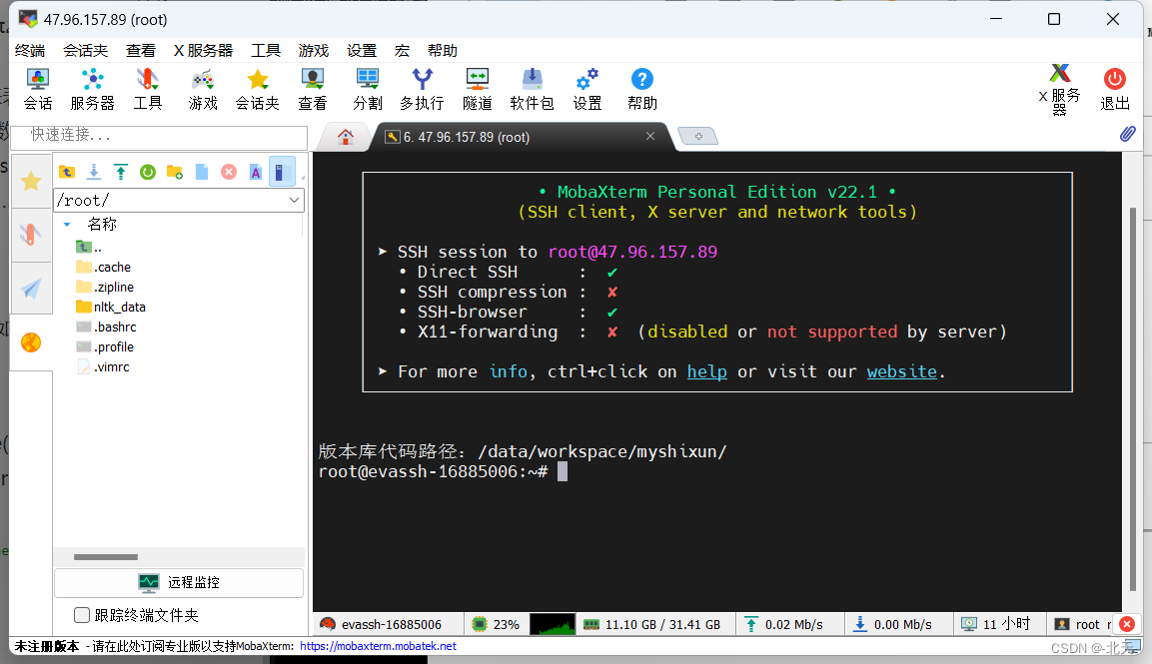Expand the /root/ path dropdown
The width and height of the screenshot is (1152, 664).
tap(294, 200)
